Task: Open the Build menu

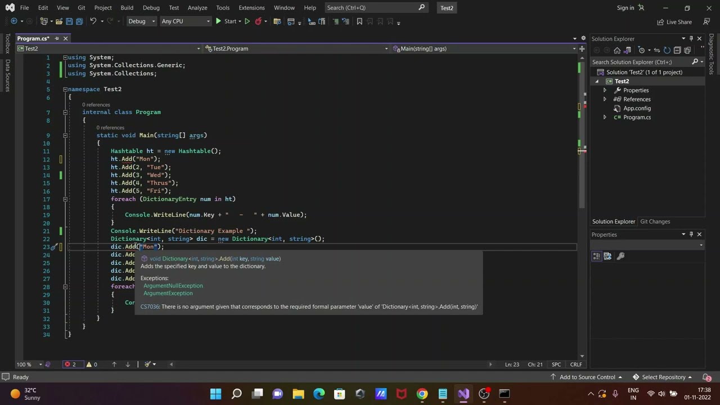Action: click(x=127, y=8)
